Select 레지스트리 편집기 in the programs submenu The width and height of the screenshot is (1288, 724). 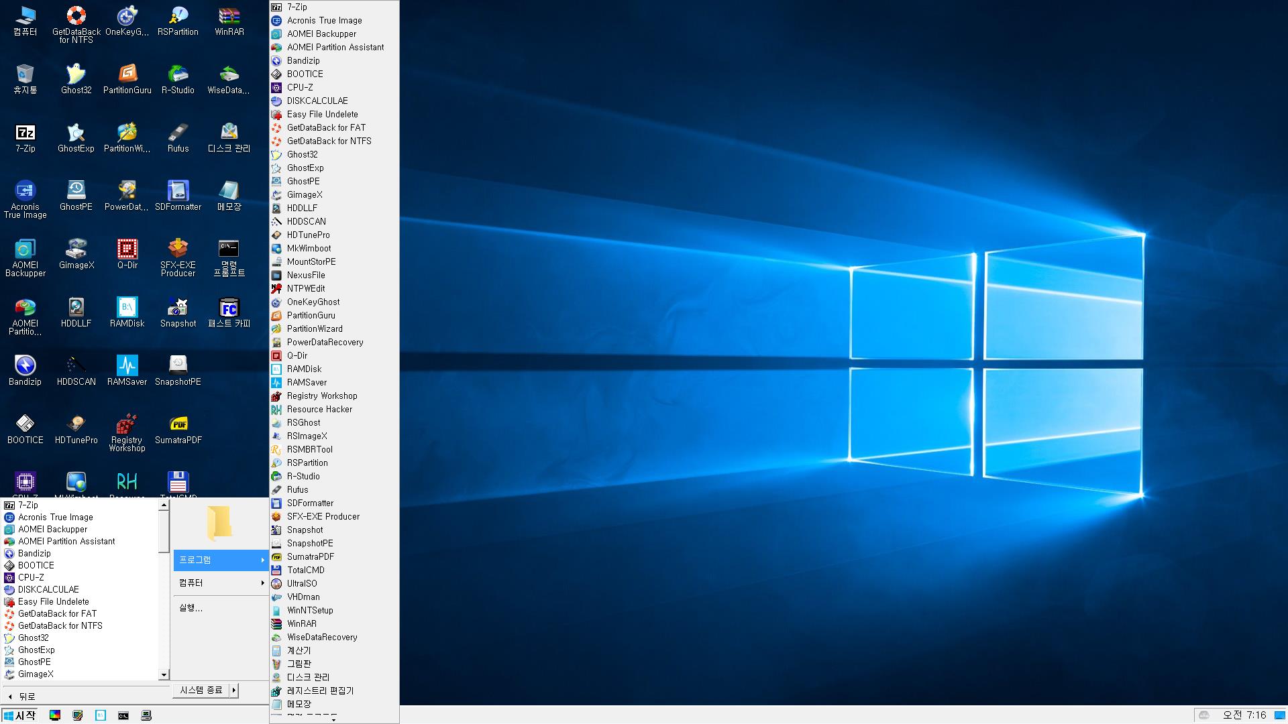coord(334,690)
